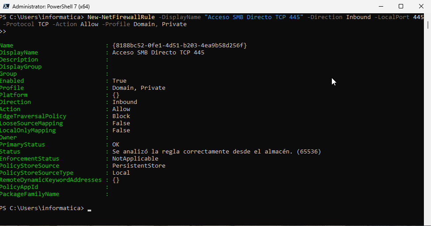Click the Direction value Inbound
This screenshot has height=226, width=431.
(x=125, y=102)
